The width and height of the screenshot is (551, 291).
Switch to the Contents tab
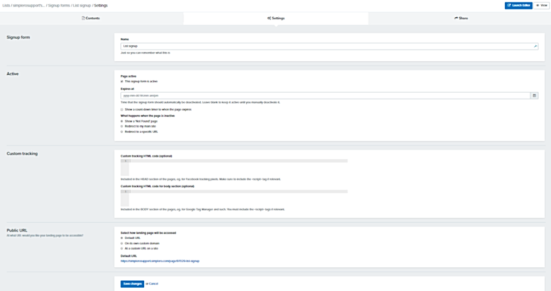click(91, 18)
